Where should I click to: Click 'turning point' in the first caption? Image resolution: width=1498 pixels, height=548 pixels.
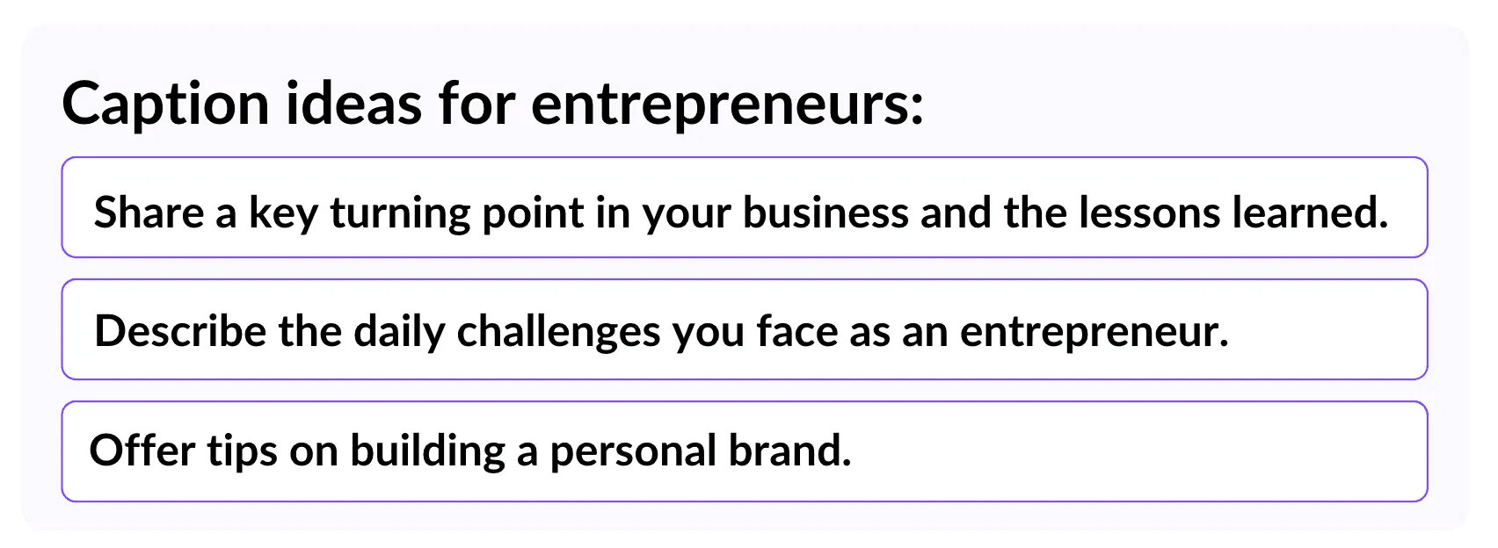pyautogui.click(x=457, y=214)
